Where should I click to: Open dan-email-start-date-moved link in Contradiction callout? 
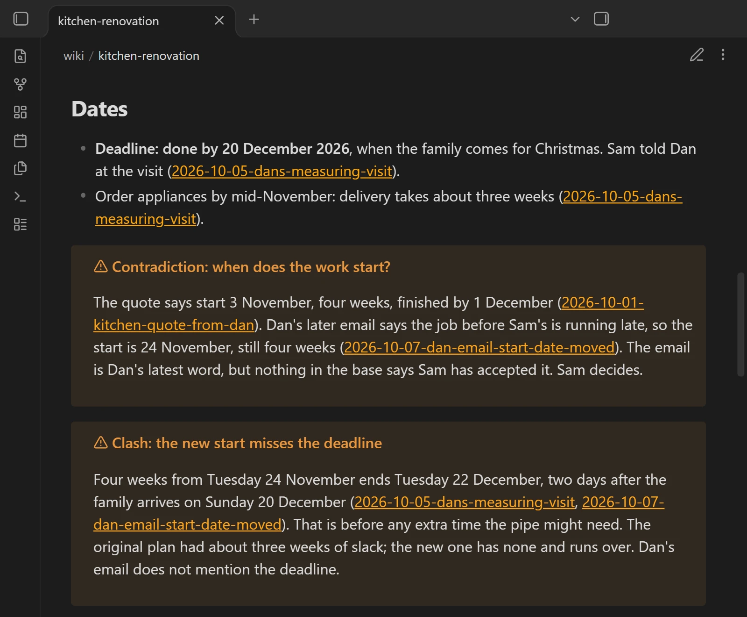coord(479,347)
